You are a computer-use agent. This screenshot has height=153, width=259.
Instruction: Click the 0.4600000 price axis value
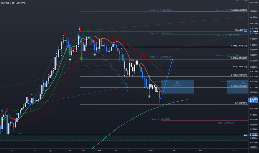point(253,39)
